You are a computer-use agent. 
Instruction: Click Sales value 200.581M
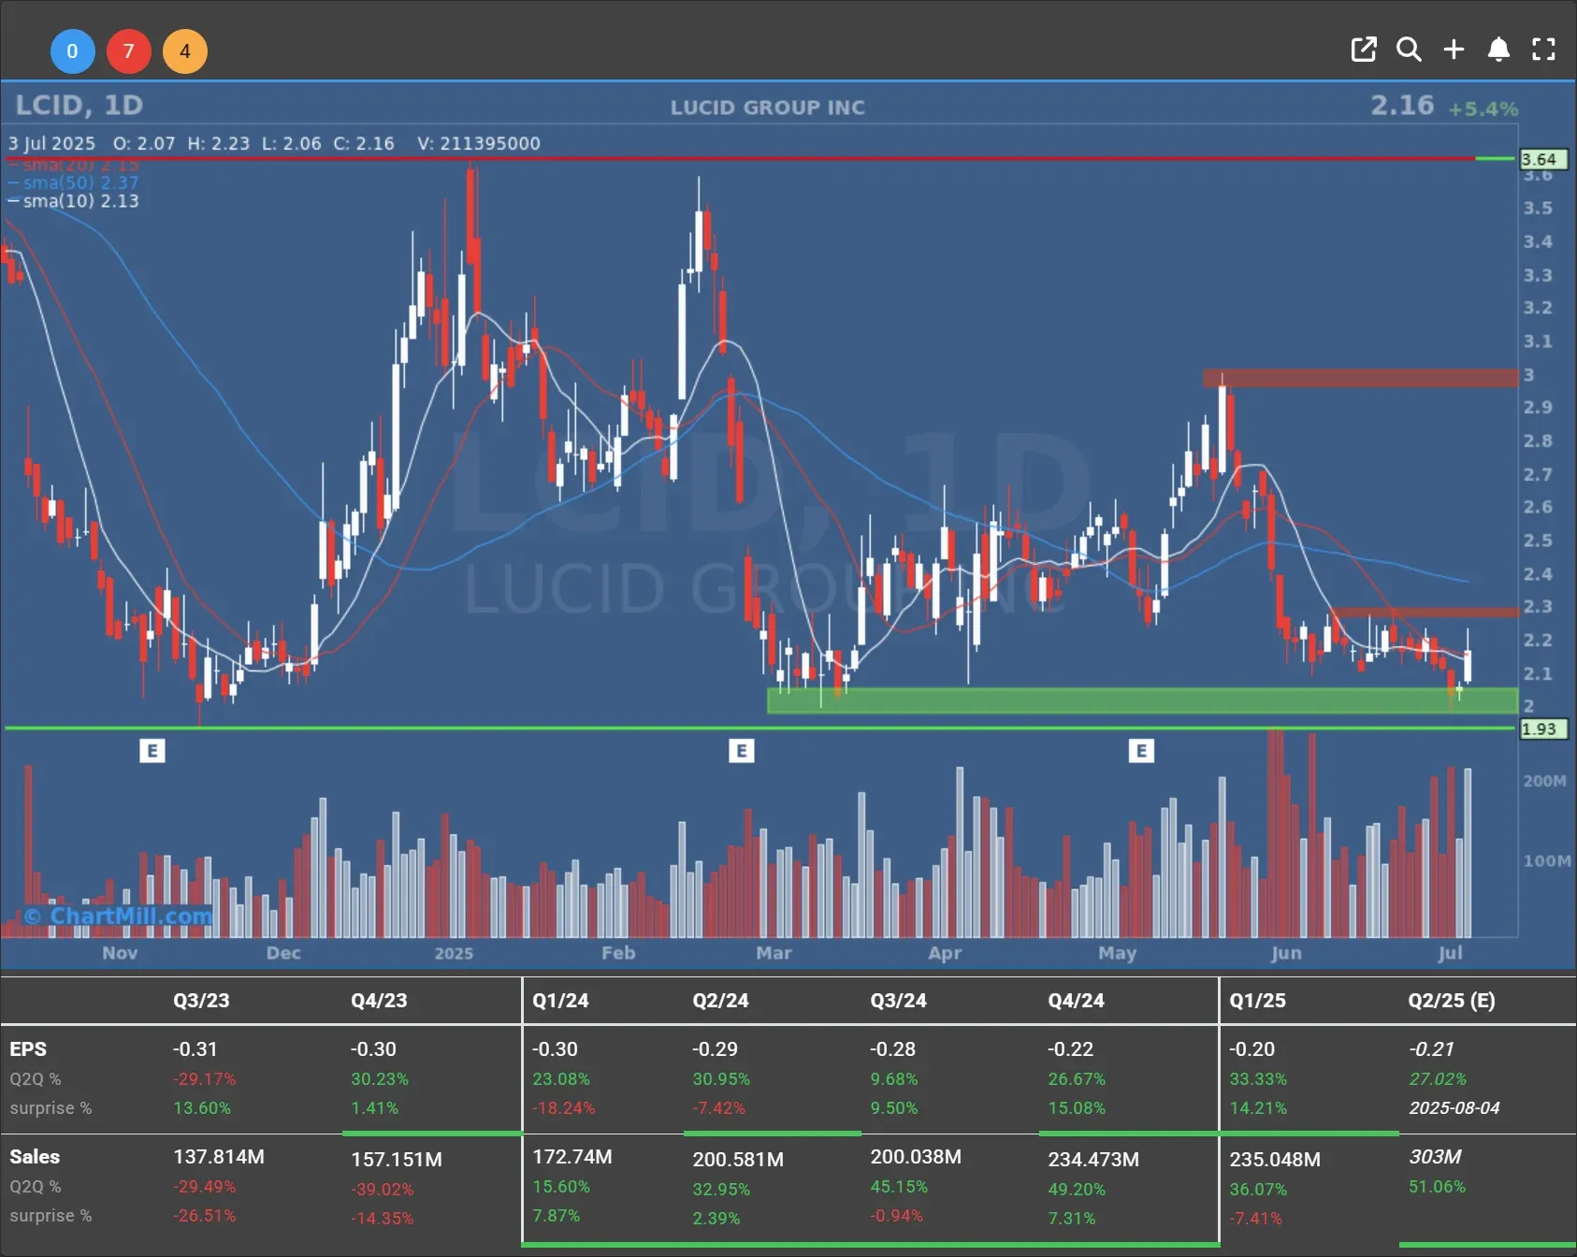pyautogui.click(x=738, y=1160)
